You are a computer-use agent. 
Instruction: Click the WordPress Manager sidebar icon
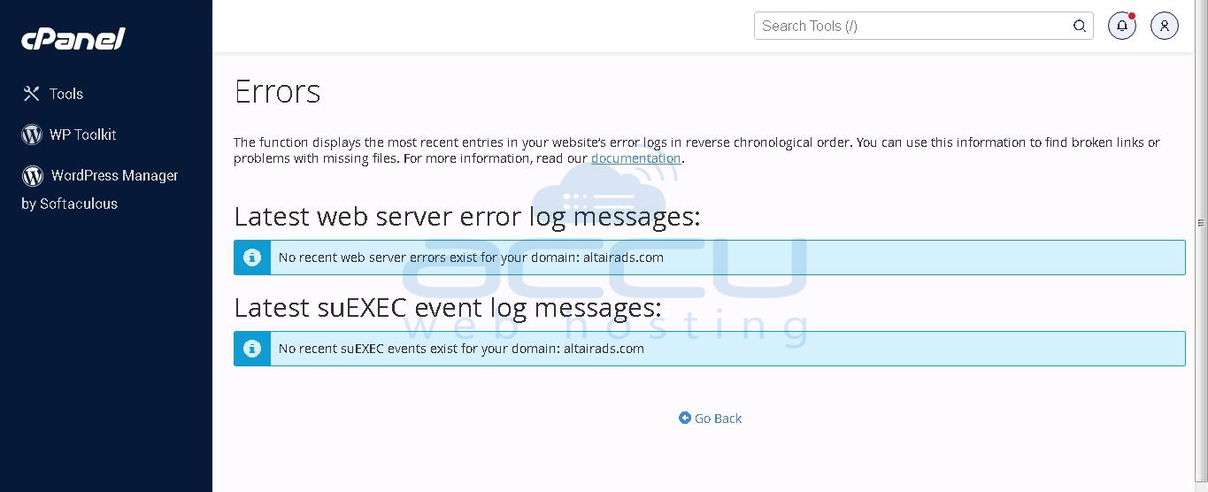point(33,176)
